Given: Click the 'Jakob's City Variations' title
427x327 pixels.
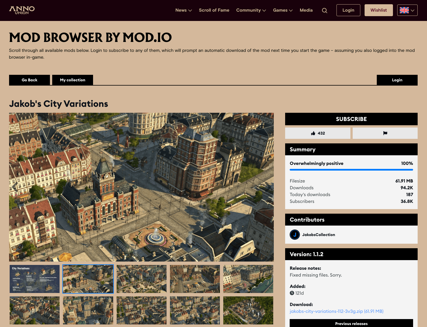Looking at the screenshot, I should [x=58, y=104].
